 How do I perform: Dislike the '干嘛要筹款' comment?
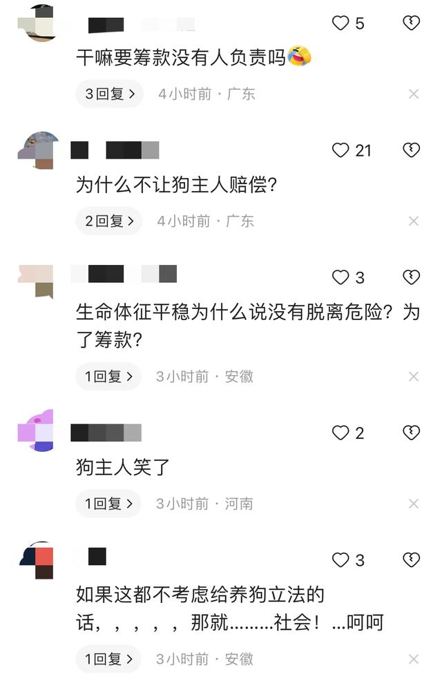[412, 23]
